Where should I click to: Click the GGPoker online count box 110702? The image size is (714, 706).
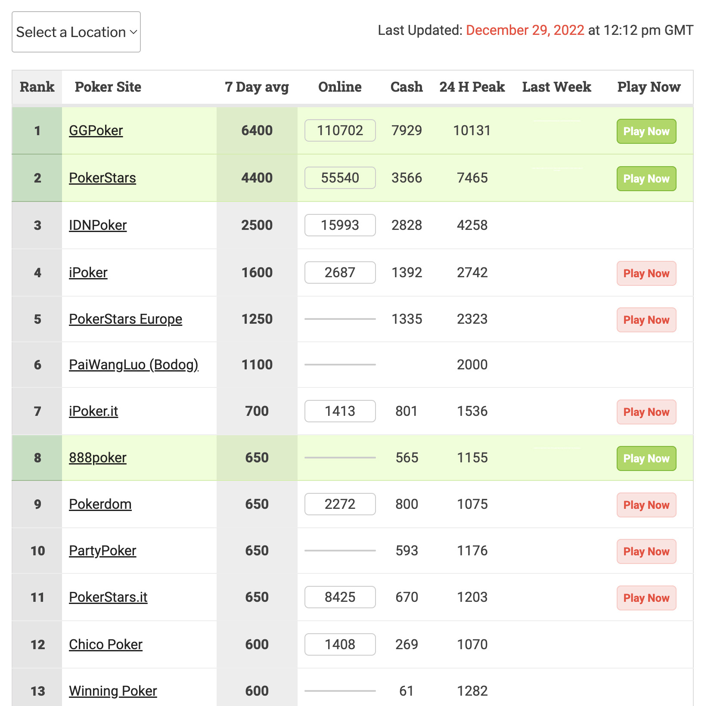tap(340, 130)
